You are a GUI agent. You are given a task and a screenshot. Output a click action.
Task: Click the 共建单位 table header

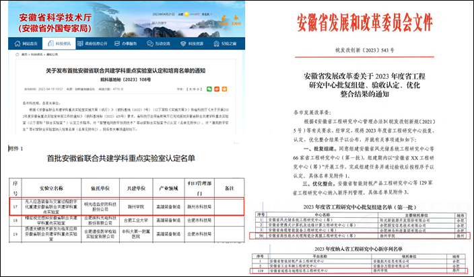point(136,188)
